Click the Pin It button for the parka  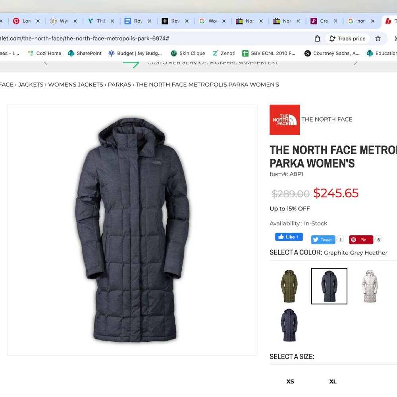361,239
